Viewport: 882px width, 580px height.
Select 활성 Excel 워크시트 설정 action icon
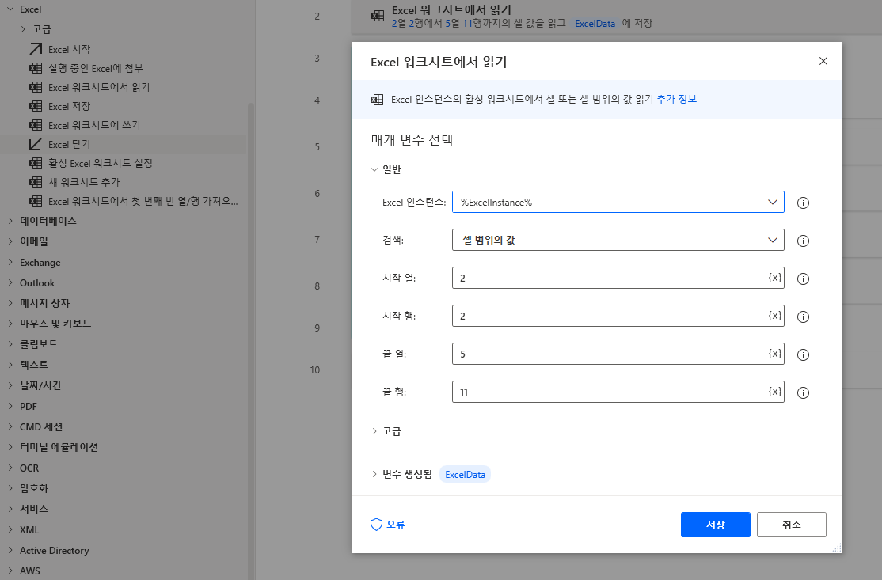click(x=36, y=163)
